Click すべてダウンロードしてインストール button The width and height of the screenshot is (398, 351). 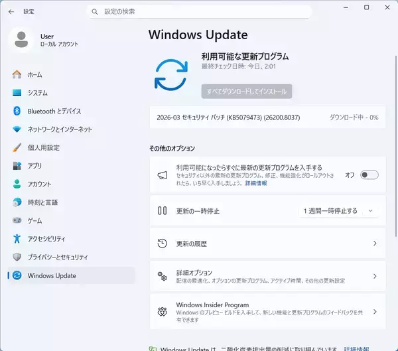(x=247, y=91)
